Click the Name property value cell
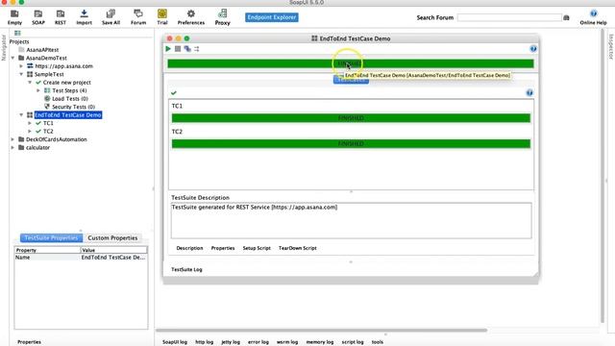615x346 pixels. pyautogui.click(x=113, y=258)
